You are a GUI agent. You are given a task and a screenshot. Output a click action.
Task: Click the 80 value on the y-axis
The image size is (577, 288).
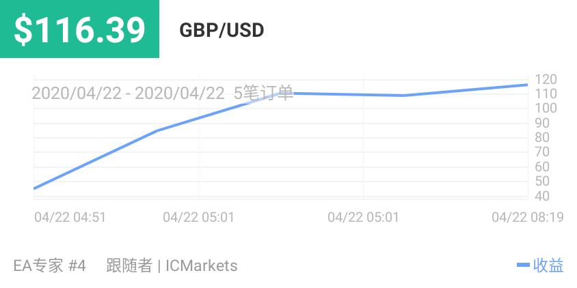point(542,137)
